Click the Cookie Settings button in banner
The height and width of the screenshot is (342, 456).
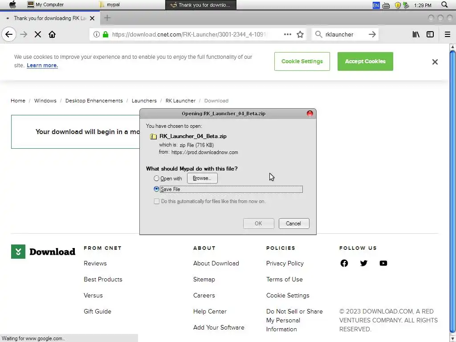click(302, 61)
